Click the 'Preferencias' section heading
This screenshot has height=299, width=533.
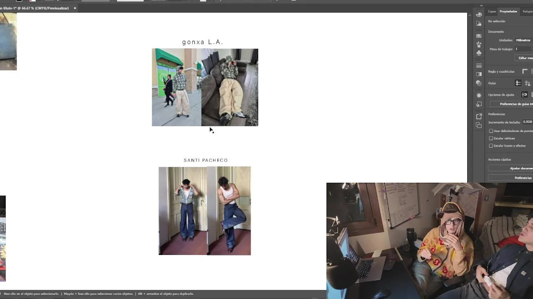496,114
